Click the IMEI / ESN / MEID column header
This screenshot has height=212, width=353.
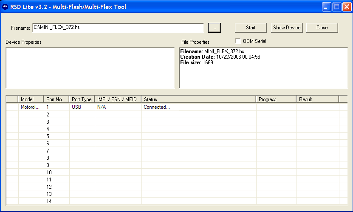[118, 99]
